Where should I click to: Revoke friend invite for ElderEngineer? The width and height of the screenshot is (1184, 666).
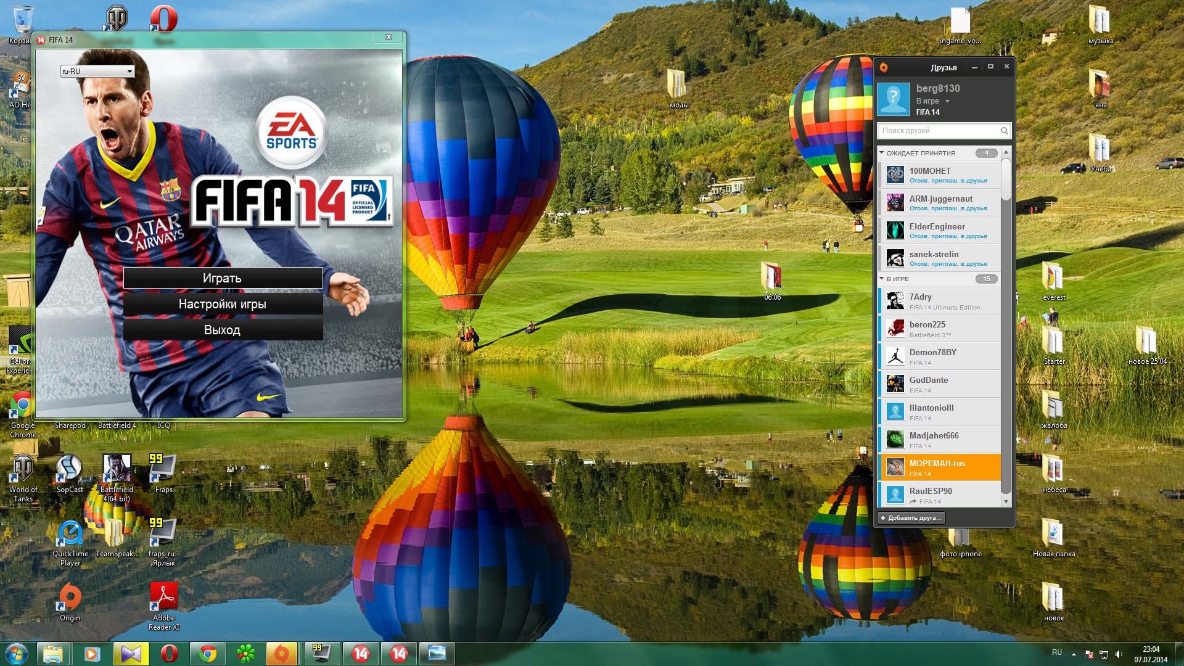[948, 236]
